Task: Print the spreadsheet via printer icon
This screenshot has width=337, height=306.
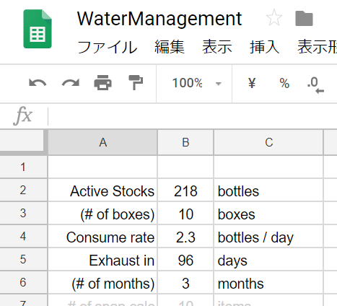Action: pos(102,83)
